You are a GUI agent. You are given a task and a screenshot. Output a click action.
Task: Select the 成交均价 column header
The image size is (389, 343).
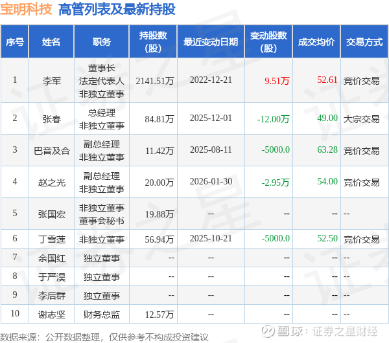316,42
